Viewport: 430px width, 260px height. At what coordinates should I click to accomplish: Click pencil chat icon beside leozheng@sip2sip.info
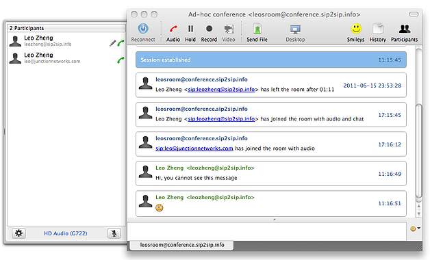pos(112,43)
